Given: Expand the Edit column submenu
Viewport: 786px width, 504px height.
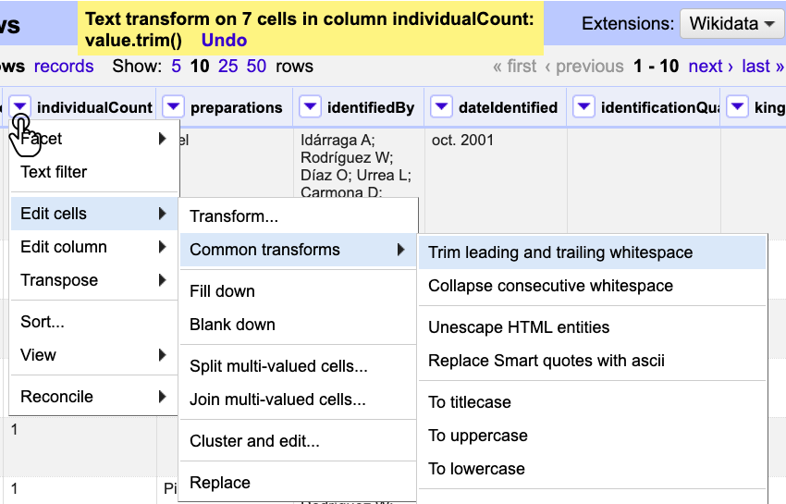Looking at the screenshot, I should tap(92, 247).
